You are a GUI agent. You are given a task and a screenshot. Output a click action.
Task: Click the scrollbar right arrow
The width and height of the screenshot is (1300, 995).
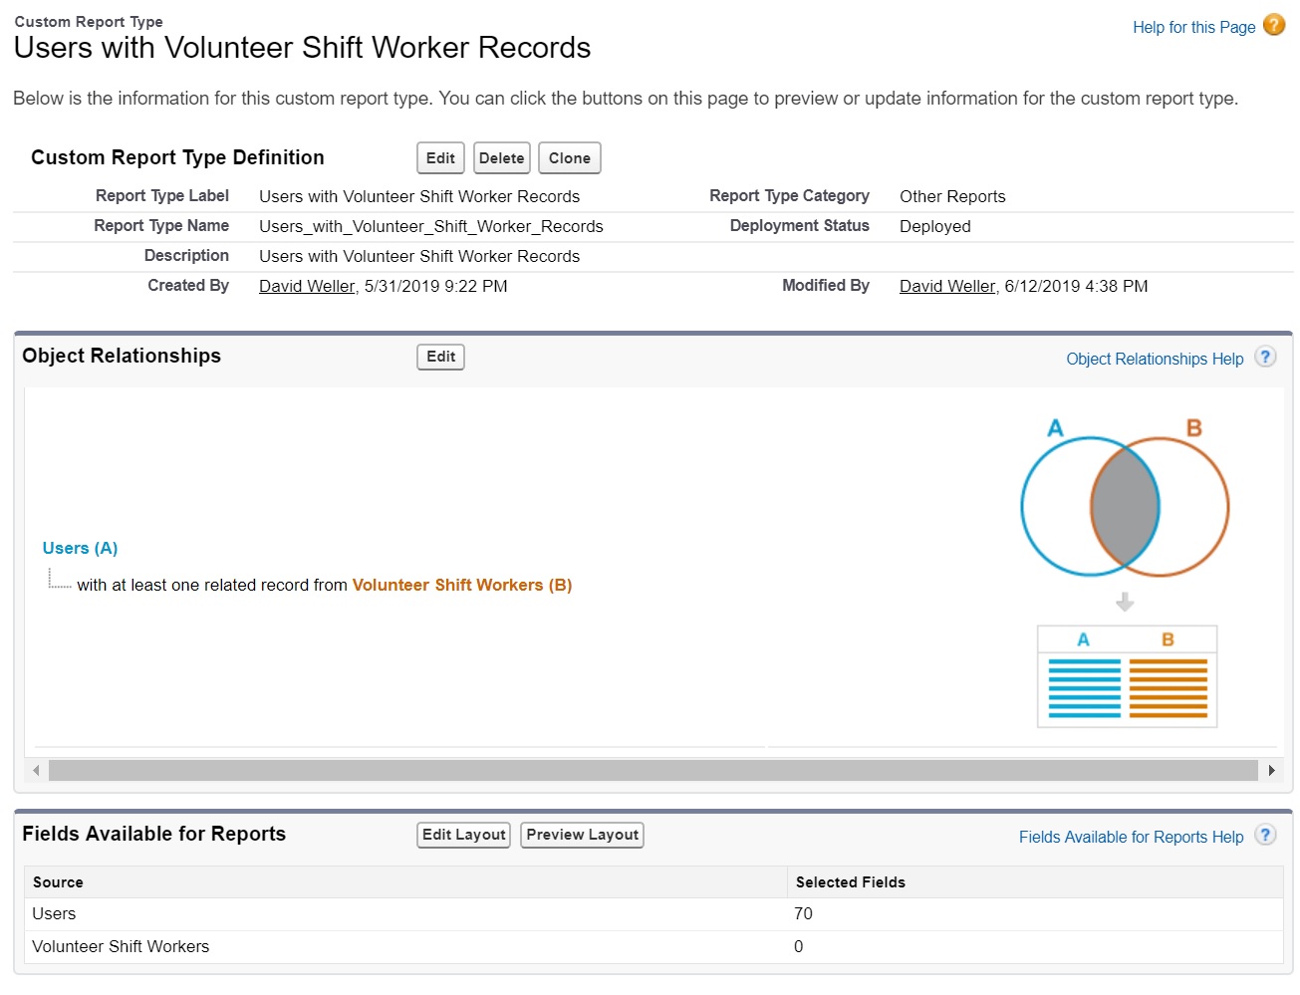tap(1271, 770)
